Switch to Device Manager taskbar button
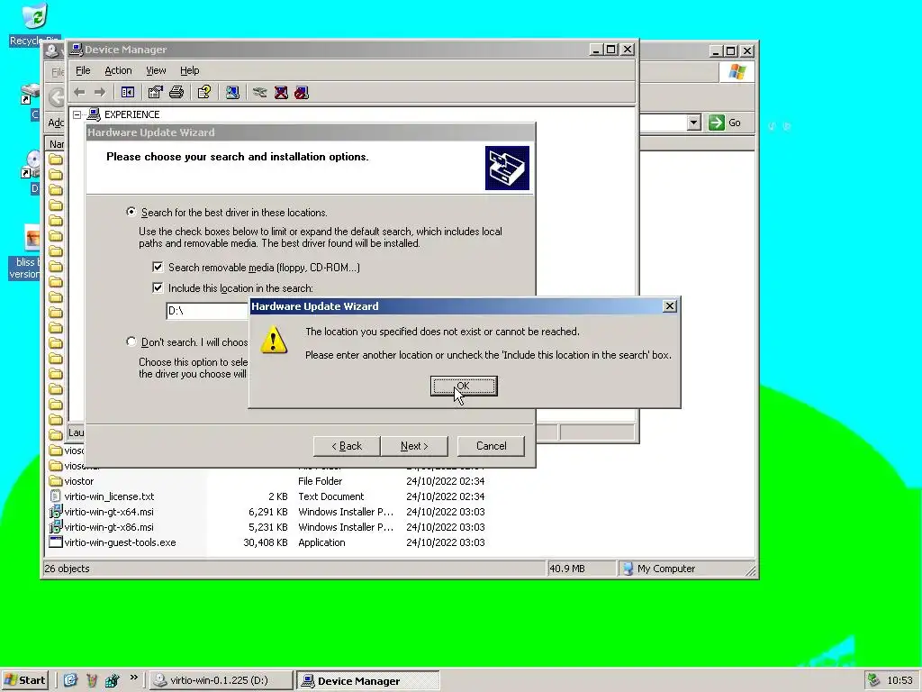Image resolution: width=922 pixels, height=692 pixels. click(x=368, y=680)
